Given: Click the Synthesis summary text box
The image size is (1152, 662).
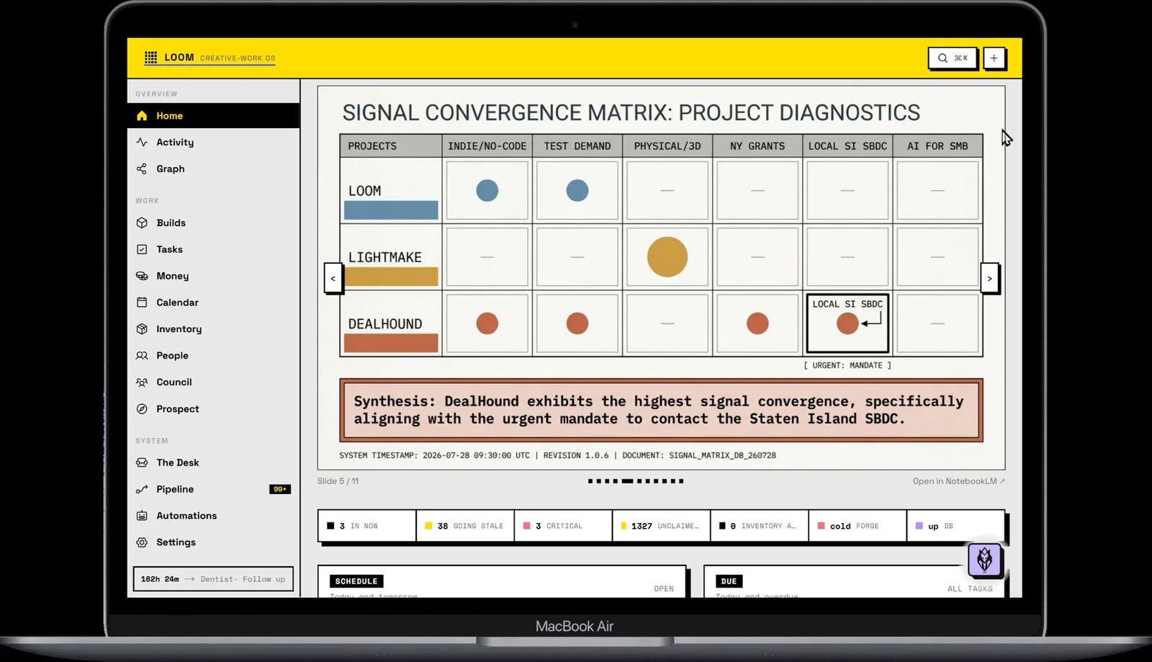Looking at the screenshot, I should [661, 410].
